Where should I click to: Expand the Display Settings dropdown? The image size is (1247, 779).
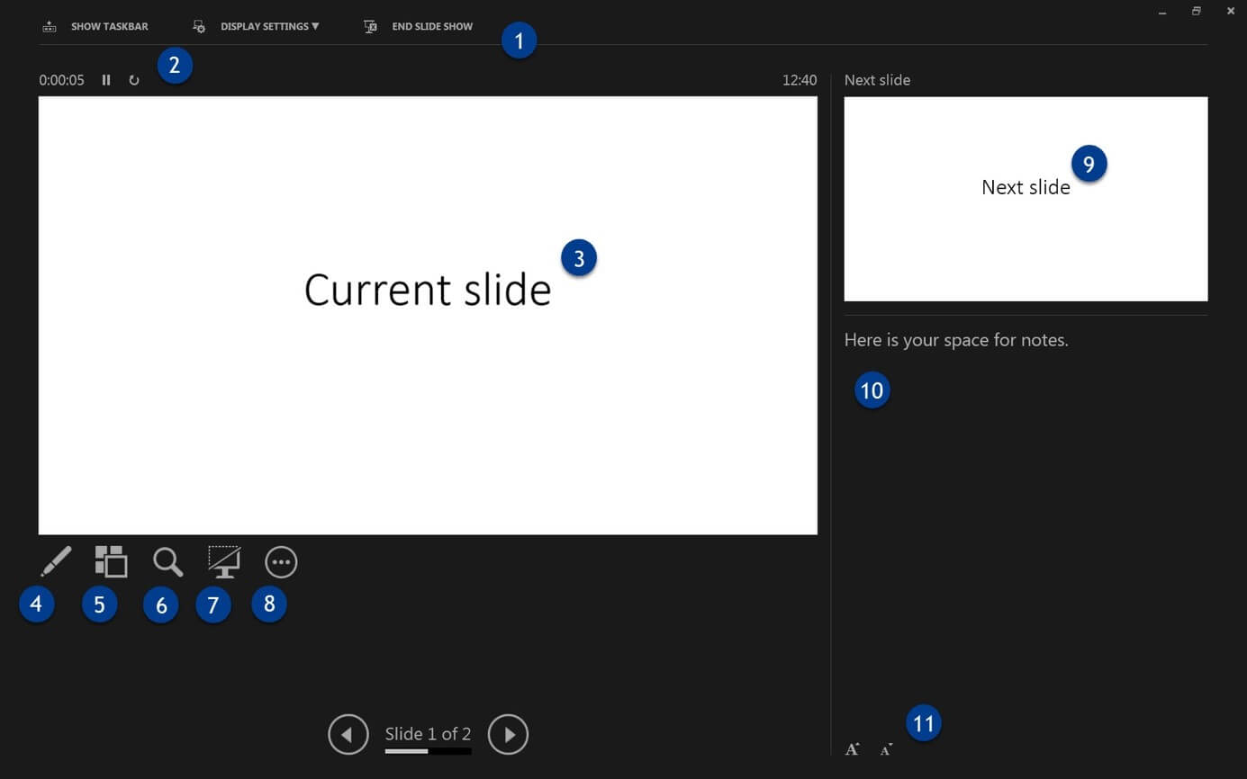click(x=268, y=27)
